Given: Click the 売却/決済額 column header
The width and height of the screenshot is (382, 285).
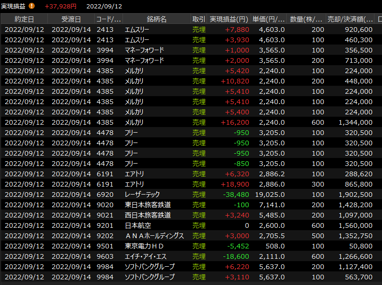Looking at the screenshot, I should coord(351,19).
